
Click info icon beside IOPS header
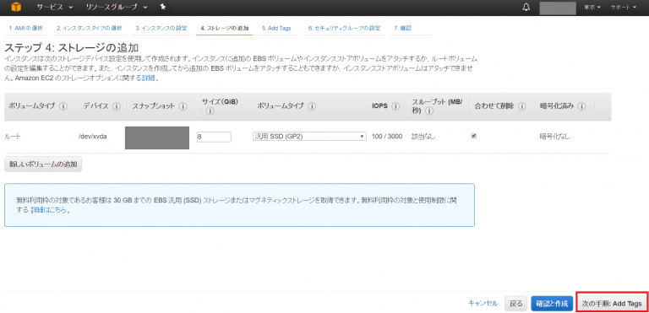tap(395, 106)
